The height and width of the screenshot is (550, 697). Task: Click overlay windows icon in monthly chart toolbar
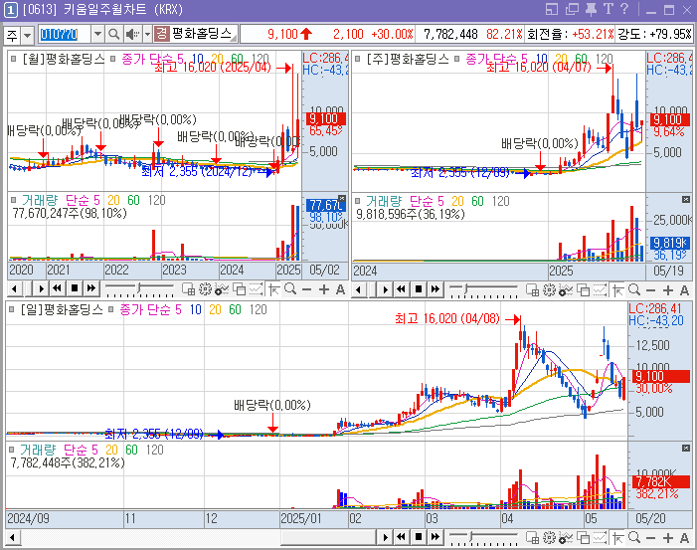point(240,289)
